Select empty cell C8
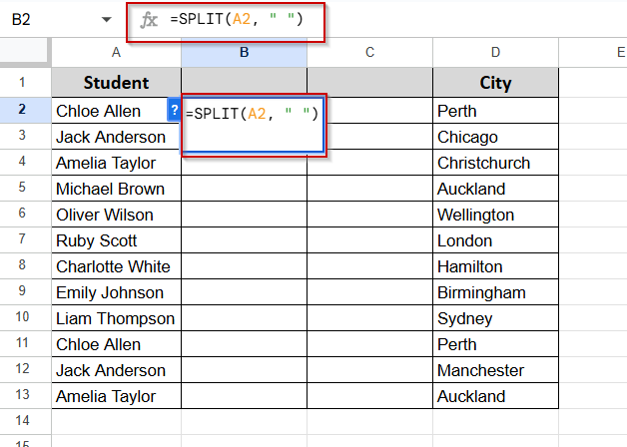The width and height of the screenshot is (627, 447). pos(369,266)
